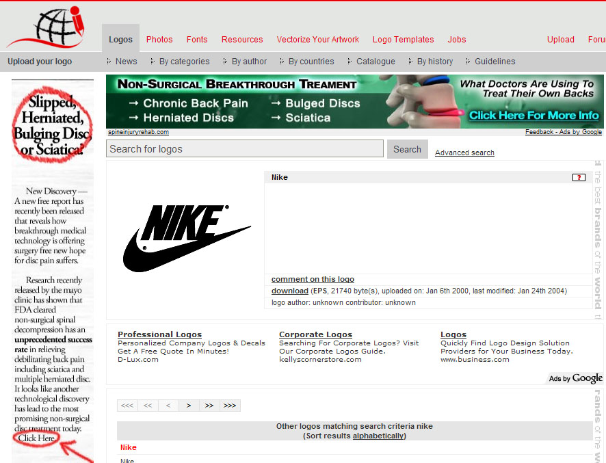Sort results alphabetically

(x=378, y=436)
